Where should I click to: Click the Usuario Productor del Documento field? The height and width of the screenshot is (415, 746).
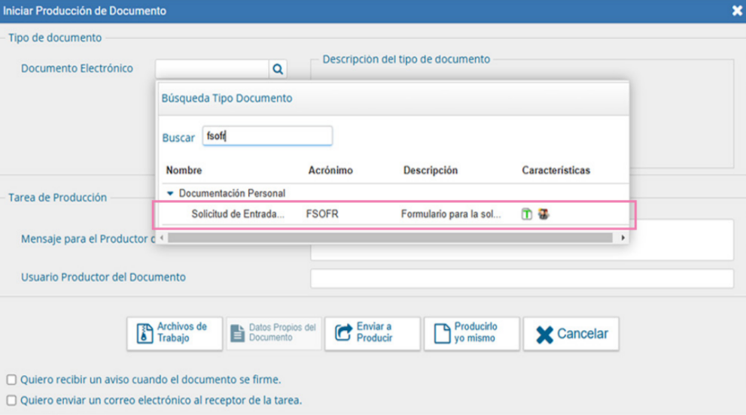pyautogui.click(x=522, y=278)
